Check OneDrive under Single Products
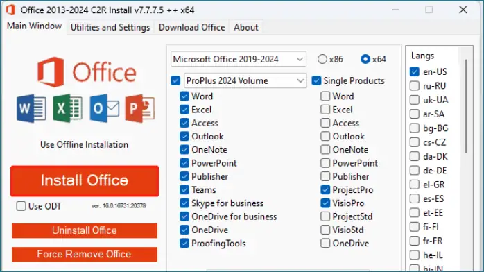This screenshot has width=484, height=272. point(325,244)
